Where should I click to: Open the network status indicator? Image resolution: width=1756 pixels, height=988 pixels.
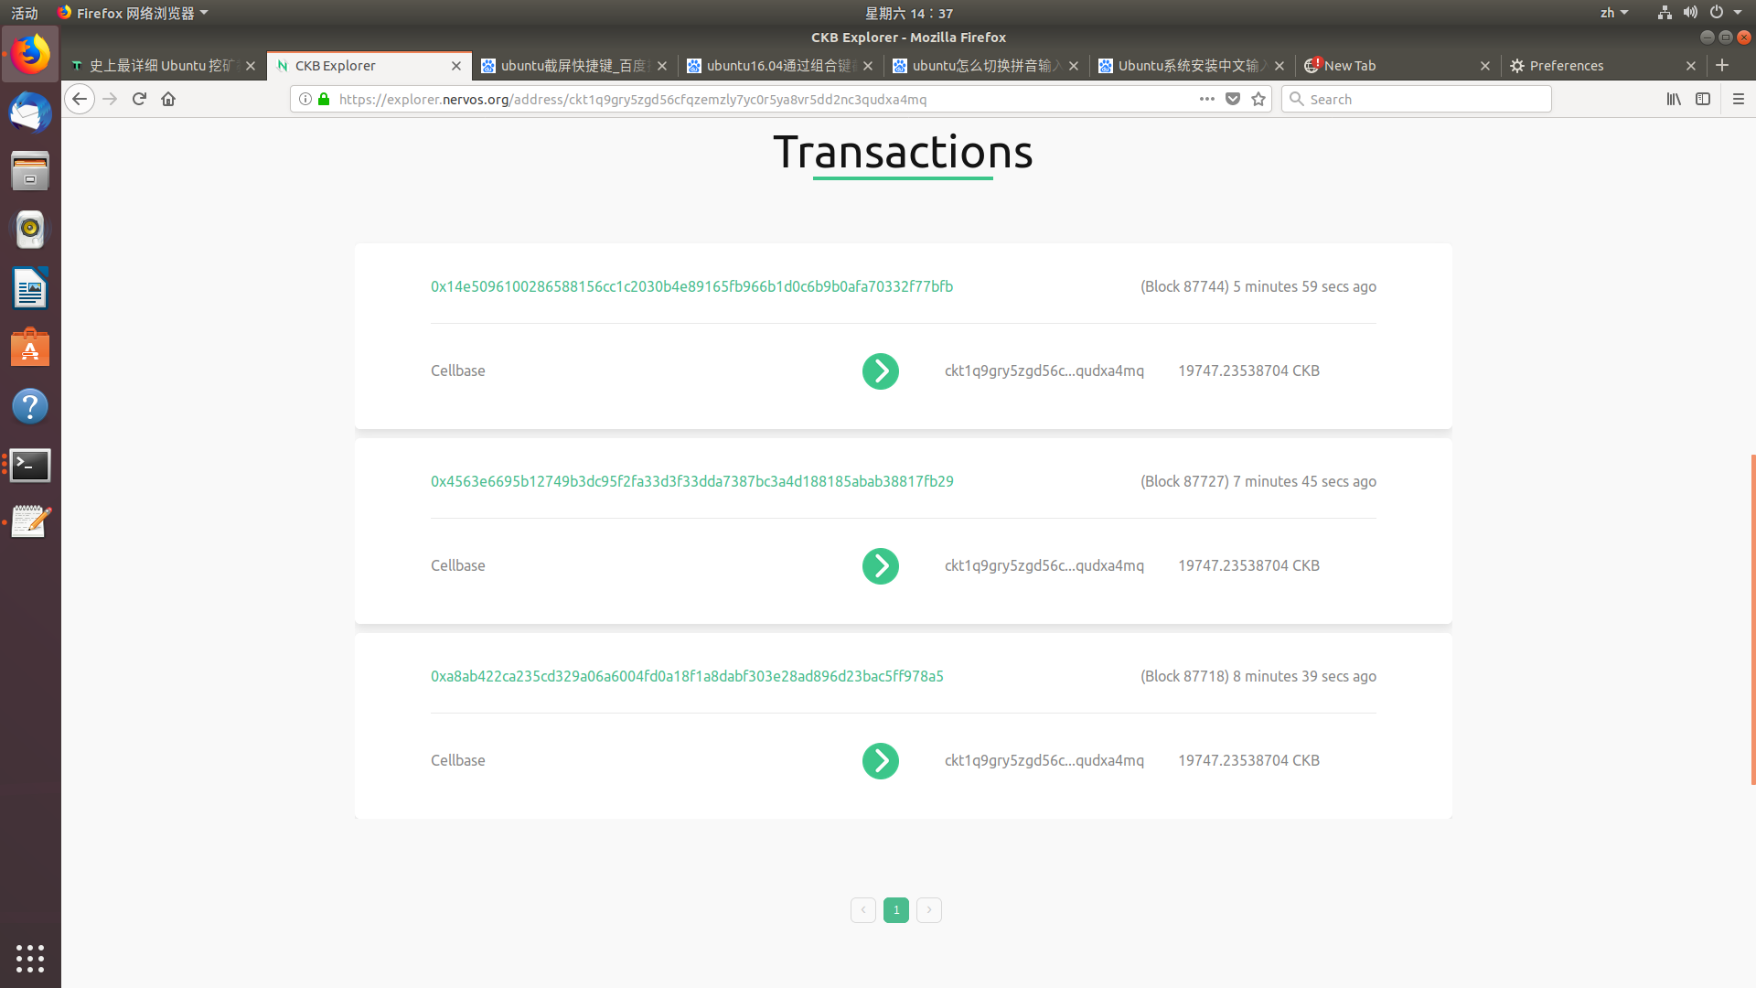pyautogui.click(x=1665, y=13)
